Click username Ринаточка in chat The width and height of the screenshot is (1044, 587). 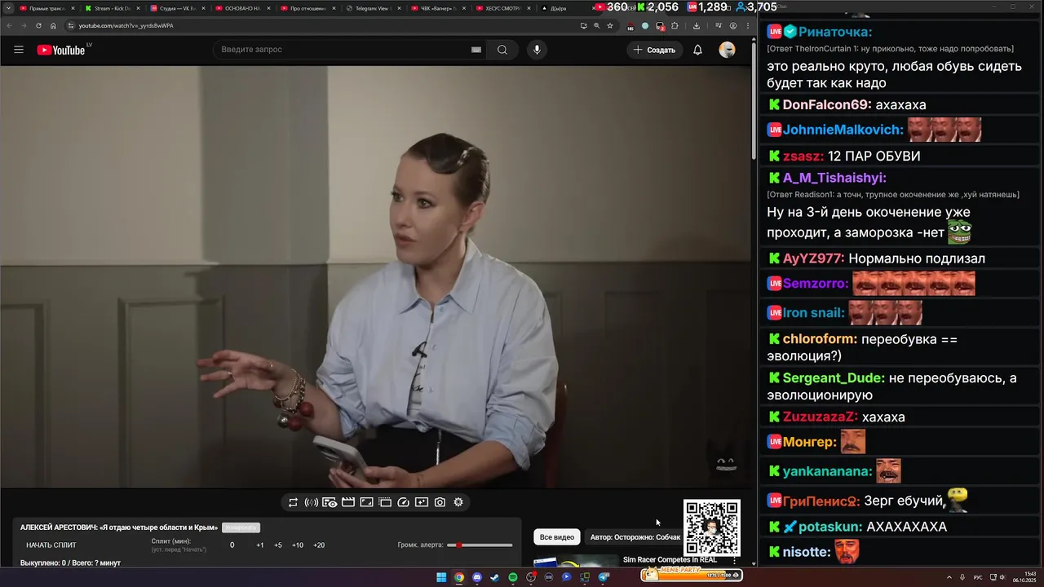(835, 32)
